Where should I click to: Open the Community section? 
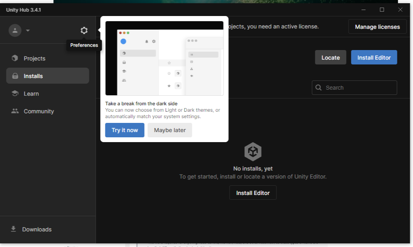point(48,111)
